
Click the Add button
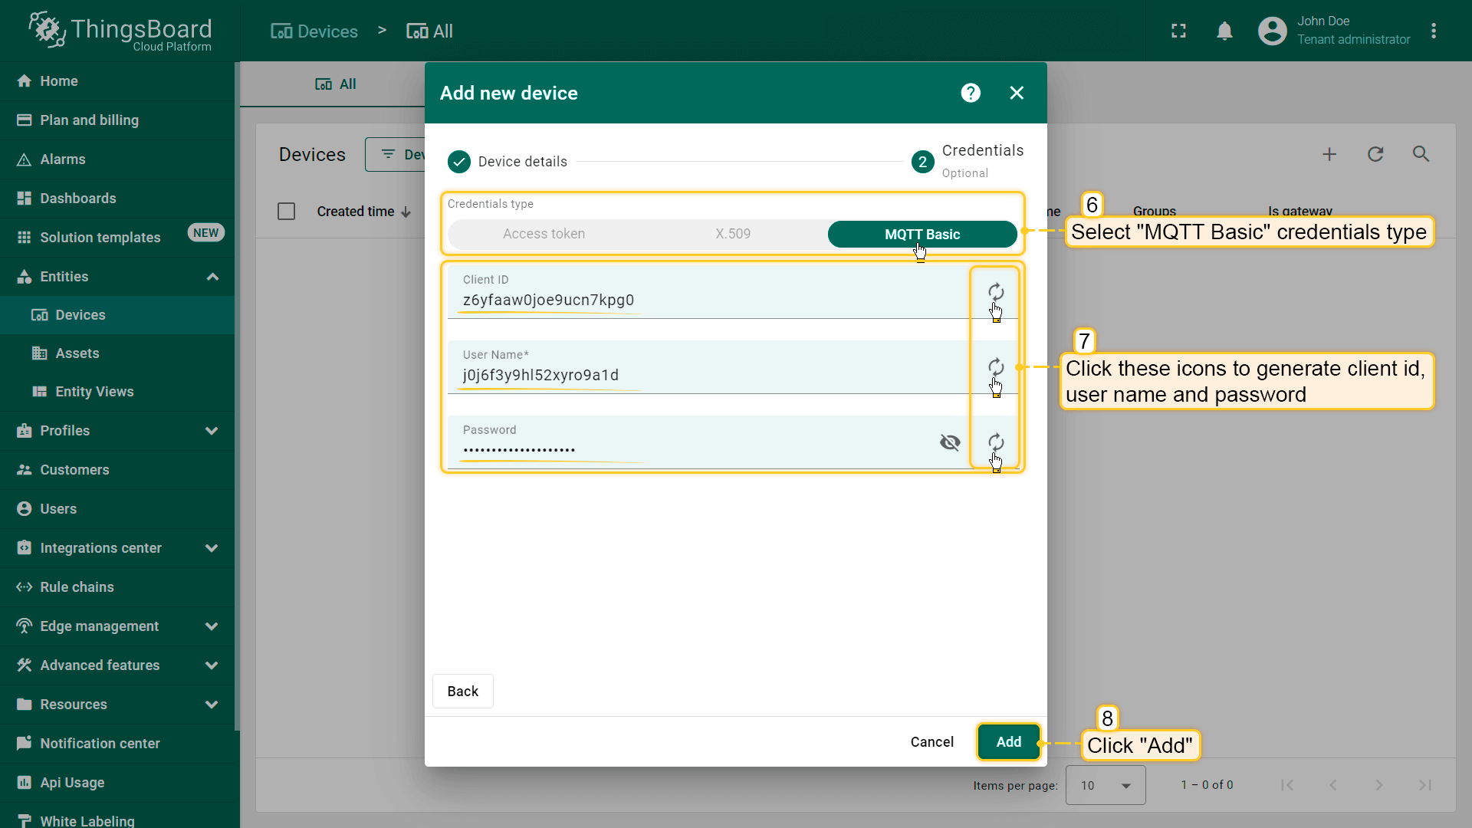point(1008,741)
